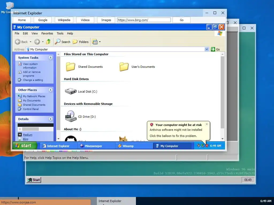
Task: Open the Edit menu
Action: [25, 33]
